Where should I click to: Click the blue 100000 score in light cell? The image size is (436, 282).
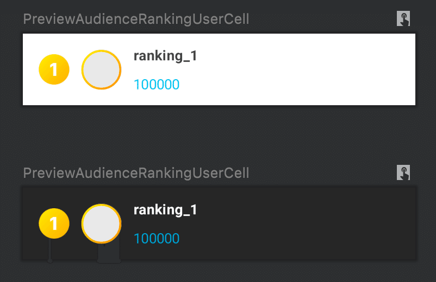coord(157,84)
